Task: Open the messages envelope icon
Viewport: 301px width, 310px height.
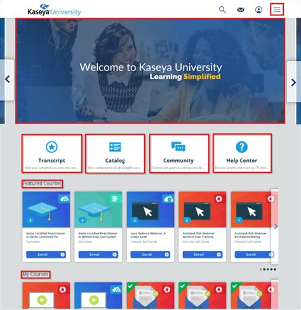Action: click(x=241, y=10)
